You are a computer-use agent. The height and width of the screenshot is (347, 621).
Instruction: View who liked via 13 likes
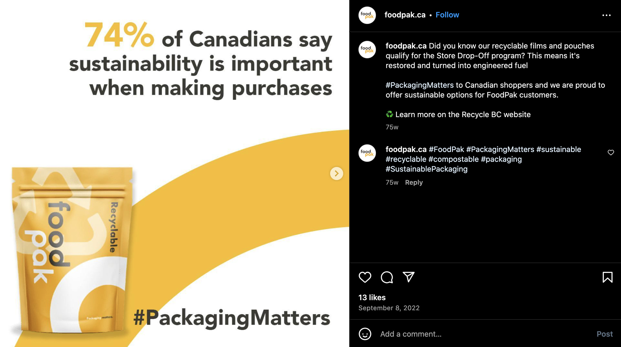coord(372,297)
